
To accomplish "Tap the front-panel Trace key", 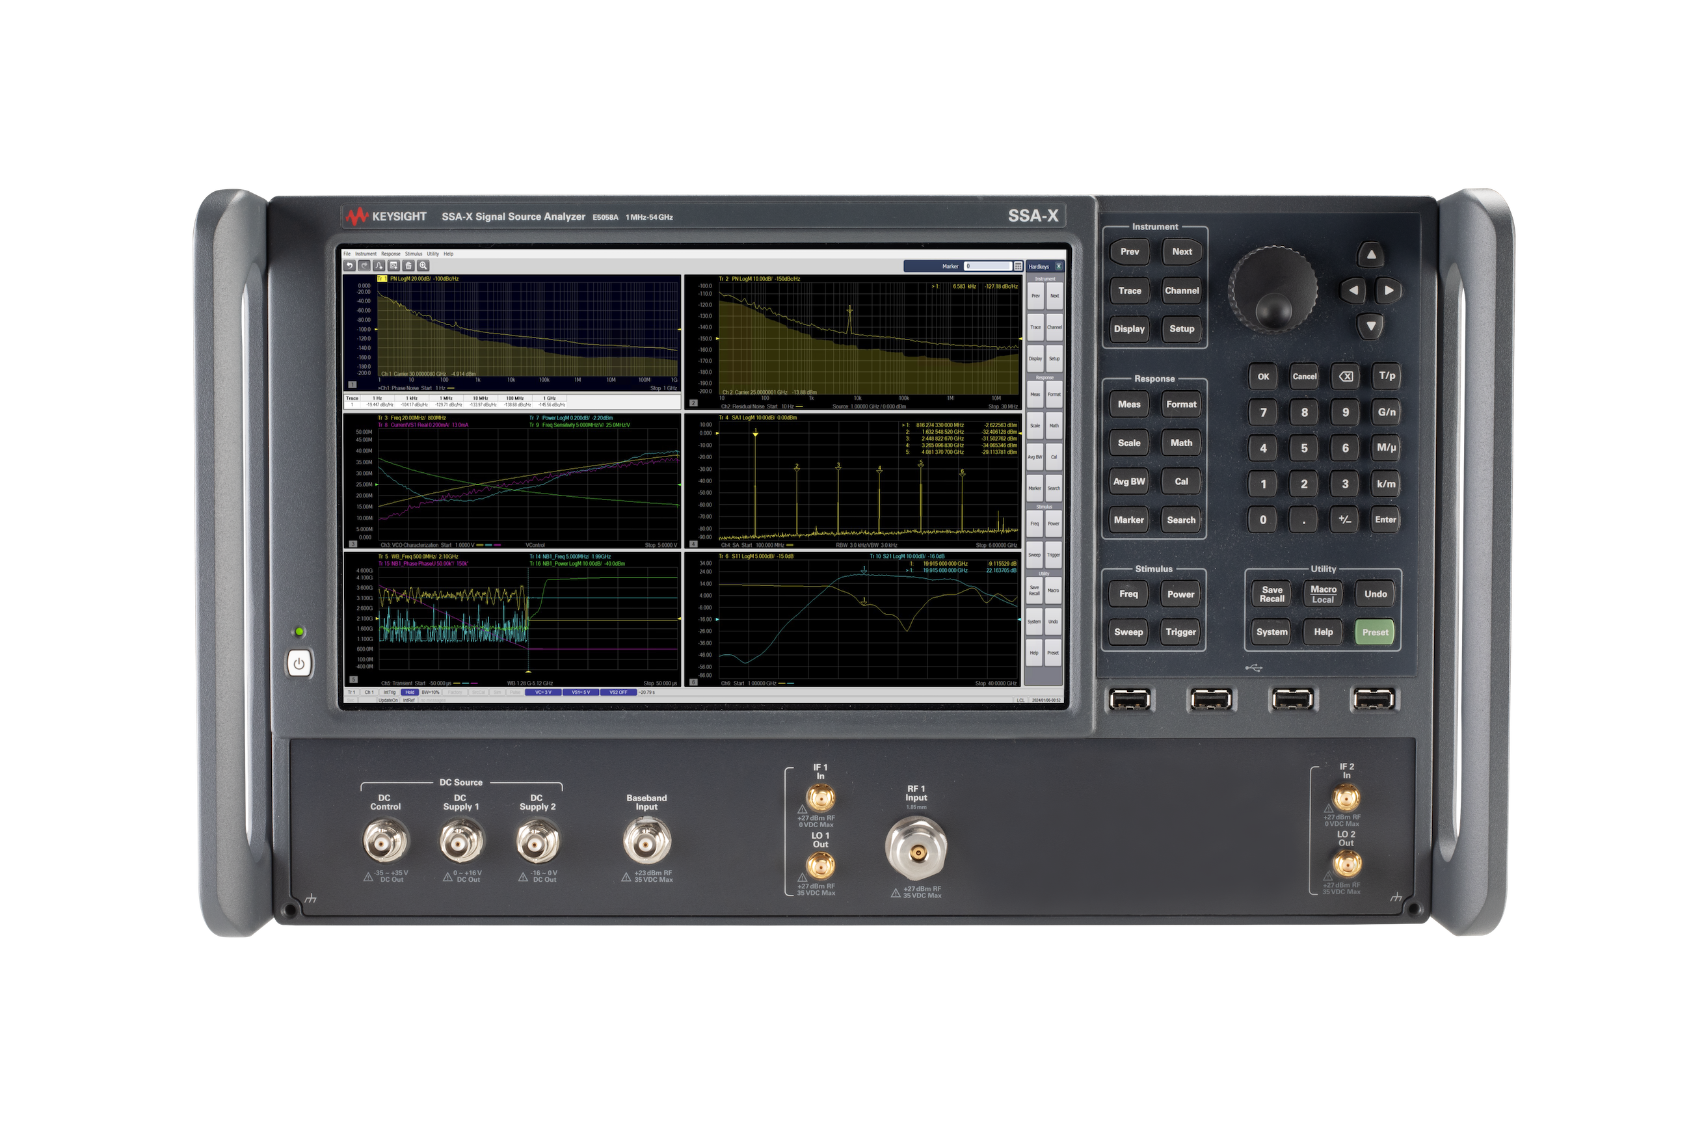I will click(x=1129, y=291).
